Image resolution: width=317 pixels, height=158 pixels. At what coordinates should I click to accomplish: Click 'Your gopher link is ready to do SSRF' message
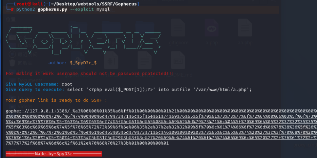click(x=56, y=100)
